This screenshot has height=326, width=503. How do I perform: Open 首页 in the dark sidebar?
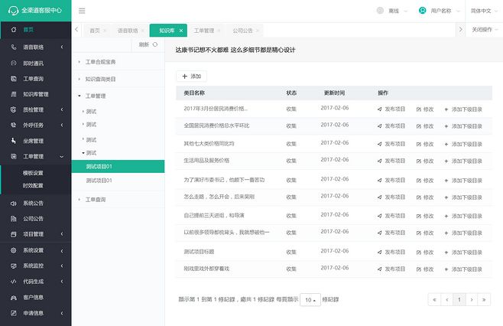28,30
